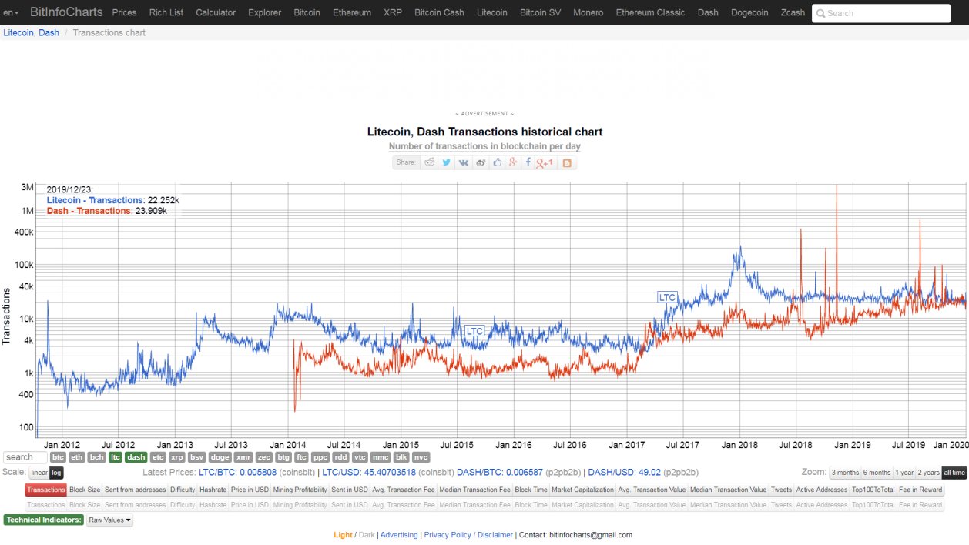Share chart on Reddit
Viewport: 969px width, 545px height.
tap(429, 162)
